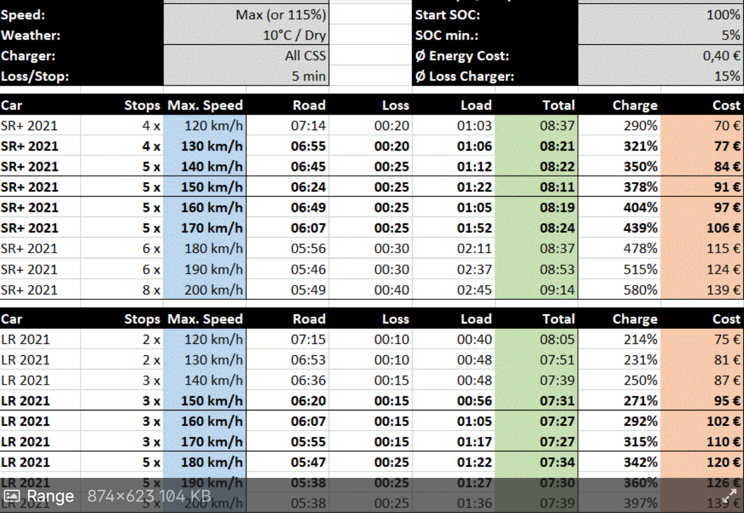Click the Loss/Stop value 5 min
The height and width of the screenshot is (513, 744).
(x=308, y=76)
